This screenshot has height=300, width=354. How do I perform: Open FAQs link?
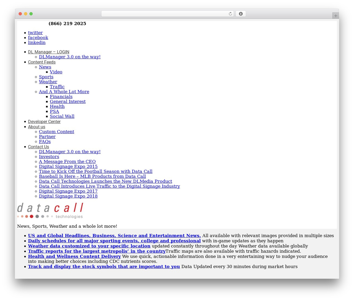(45, 142)
